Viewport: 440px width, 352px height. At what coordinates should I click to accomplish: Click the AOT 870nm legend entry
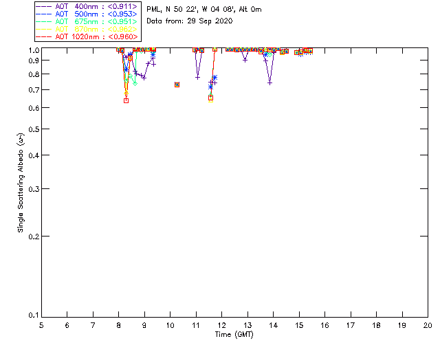[87, 29]
